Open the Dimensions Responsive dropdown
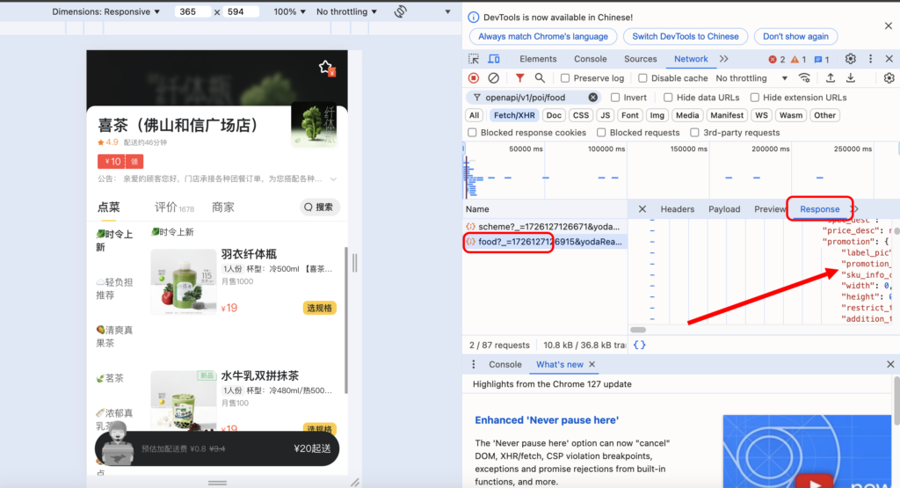 click(105, 11)
